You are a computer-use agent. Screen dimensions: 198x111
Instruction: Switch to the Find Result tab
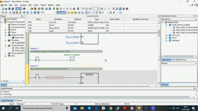[18, 101]
